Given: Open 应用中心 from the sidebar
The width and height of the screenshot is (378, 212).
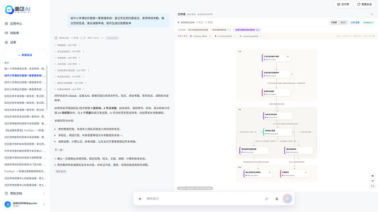Looking at the screenshot, I should coord(16,23).
